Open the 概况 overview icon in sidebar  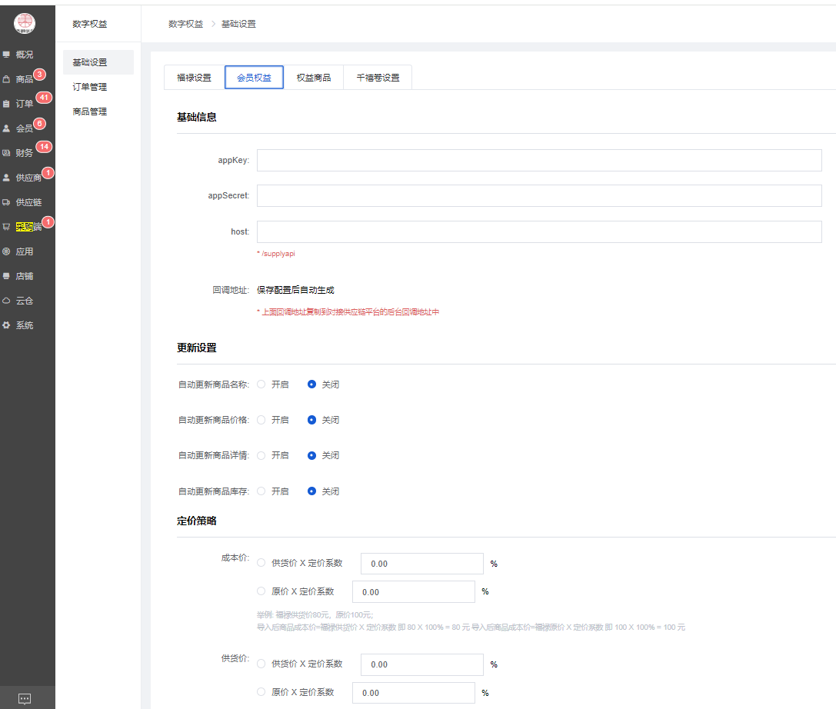coord(7,55)
